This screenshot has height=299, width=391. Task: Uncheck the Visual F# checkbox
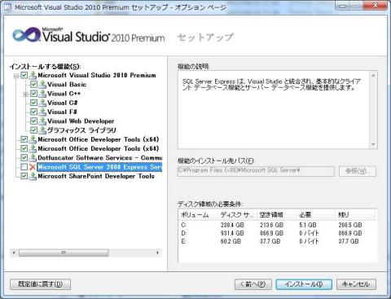point(33,112)
